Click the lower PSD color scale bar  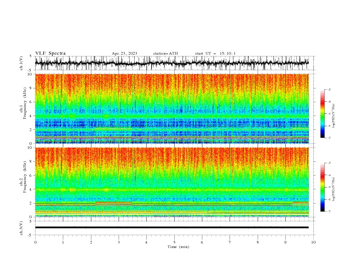(323, 187)
